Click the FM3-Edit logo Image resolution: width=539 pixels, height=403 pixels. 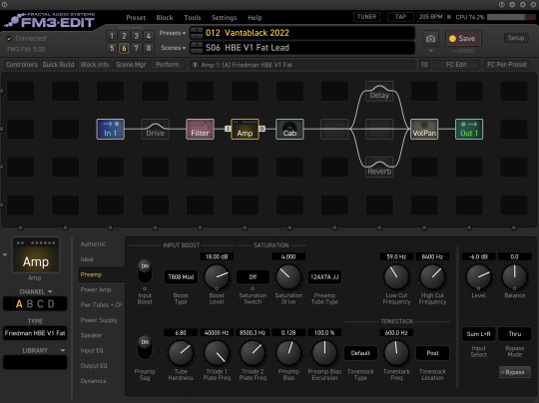point(49,21)
